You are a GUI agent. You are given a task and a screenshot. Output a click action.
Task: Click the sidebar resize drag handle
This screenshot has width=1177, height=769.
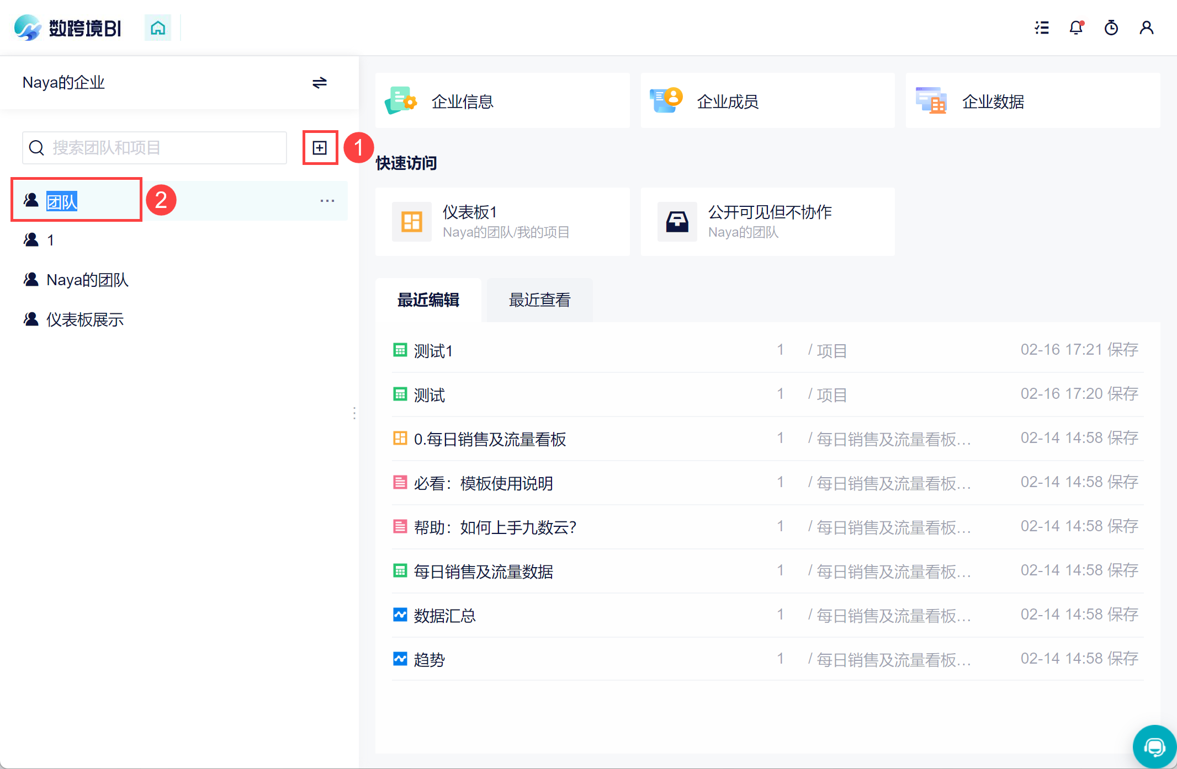click(x=354, y=413)
